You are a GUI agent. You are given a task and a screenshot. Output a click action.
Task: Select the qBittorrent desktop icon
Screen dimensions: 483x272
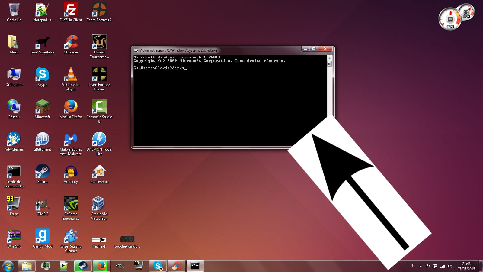pyautogui.click(x=42, y=139)
